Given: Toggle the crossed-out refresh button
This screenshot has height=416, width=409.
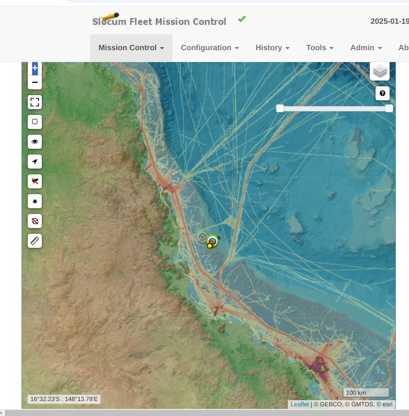Looking at the screenshot, I should click(35, 221).
